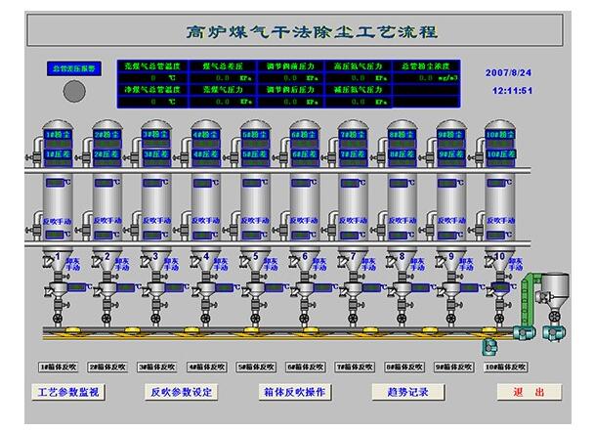The width and height of the screenshot is (594, 431).
Task: Click the upper temperature field on filter 1
Action: pyautogui.click(x=56, y=183)
